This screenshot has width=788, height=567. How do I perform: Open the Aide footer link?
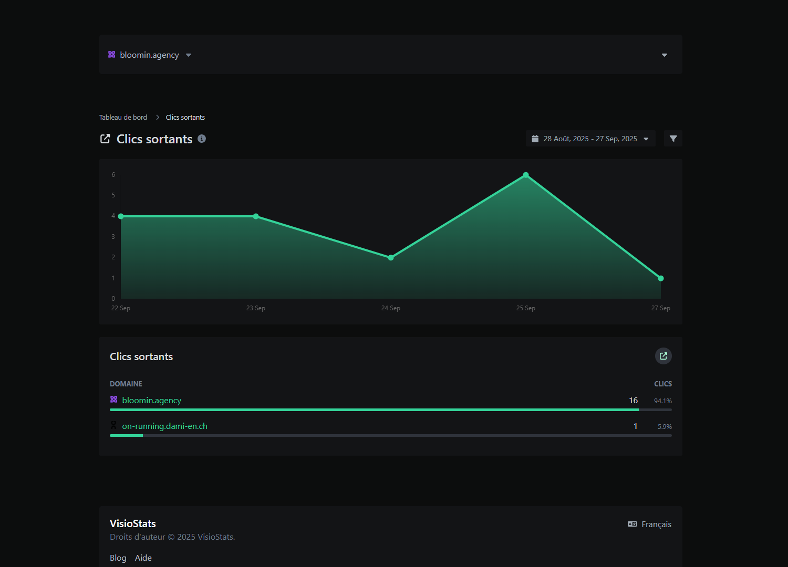[x=143, y=558]
